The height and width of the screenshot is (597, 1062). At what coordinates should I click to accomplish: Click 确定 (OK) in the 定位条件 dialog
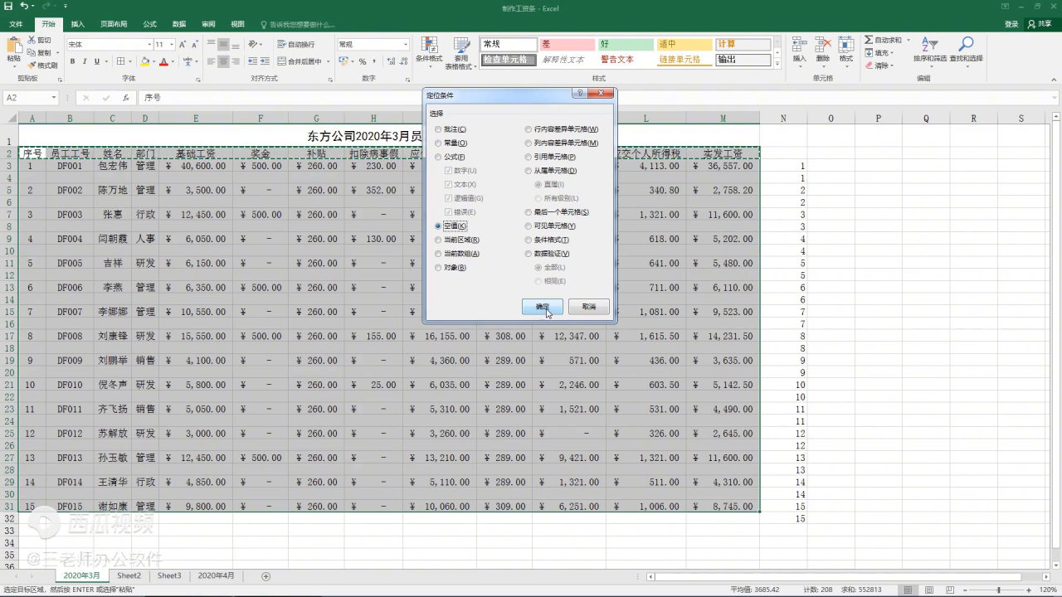543,307
